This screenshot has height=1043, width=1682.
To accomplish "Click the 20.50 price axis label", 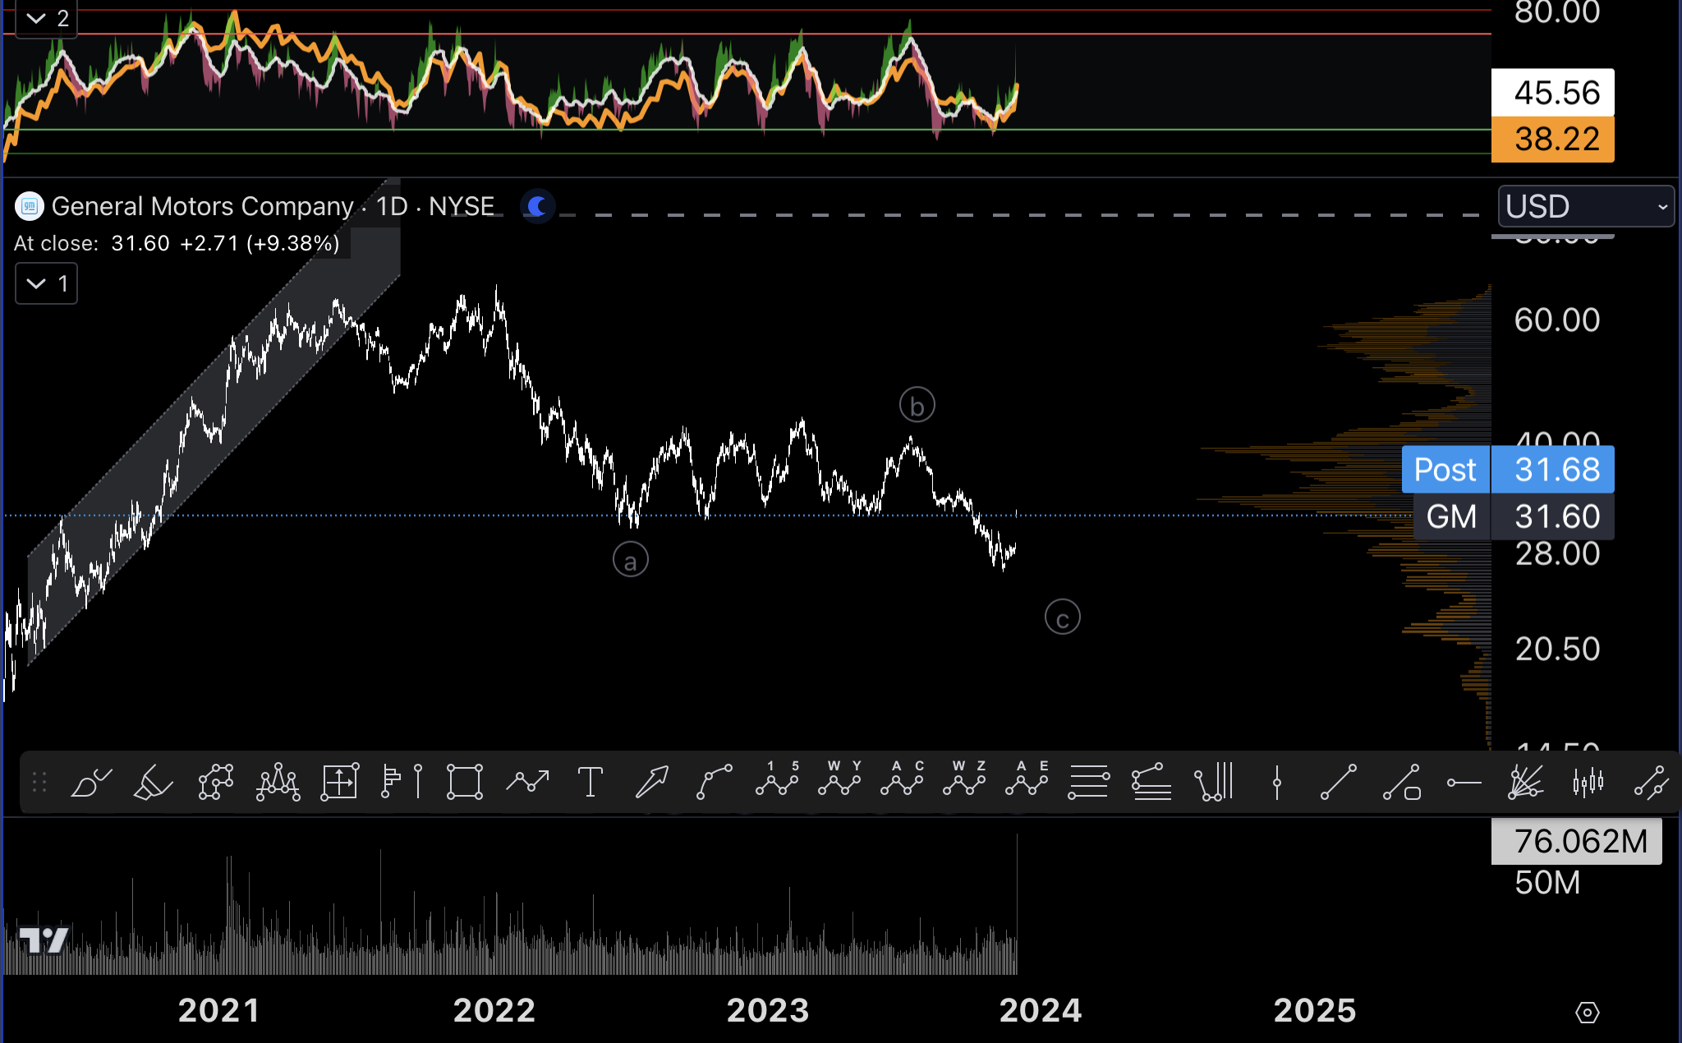I will coord(1557,650).
